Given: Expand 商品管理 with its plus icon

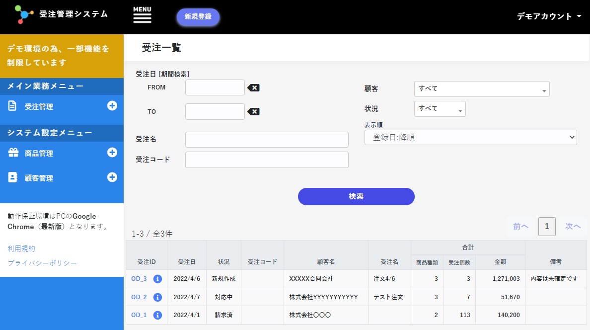Looking at the screenshot, I should point(112,153).
